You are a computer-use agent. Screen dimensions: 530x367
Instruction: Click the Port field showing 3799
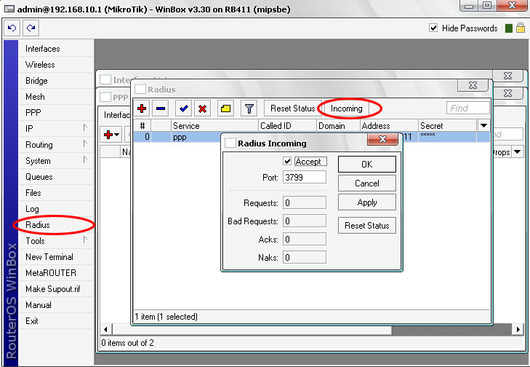(305, 177)
